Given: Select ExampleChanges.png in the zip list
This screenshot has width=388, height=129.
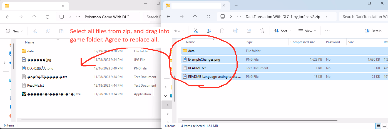Looking at the screenshot, I should pos(204,59).
